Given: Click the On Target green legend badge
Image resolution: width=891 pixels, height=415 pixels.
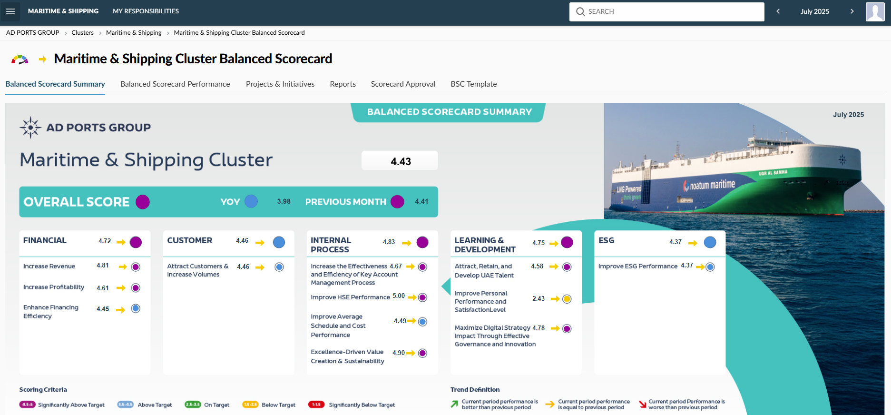Looking at the screenshot, I should coord(193,405).
